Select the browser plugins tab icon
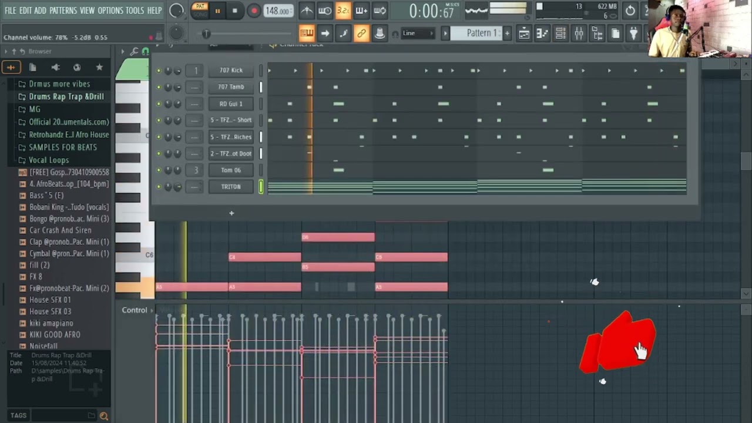This screenshot has height=423, width=752. [x=55, y=68]
